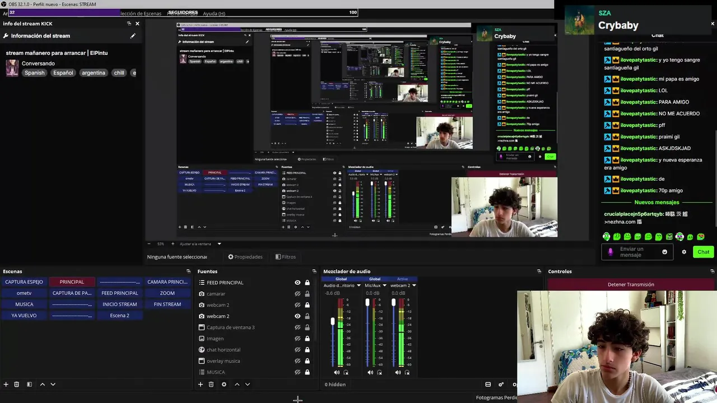Image resolution: width=717 pixels, height=403 pixels.
Task: Switch to MUSICA scene
Action: coord(24,304)
